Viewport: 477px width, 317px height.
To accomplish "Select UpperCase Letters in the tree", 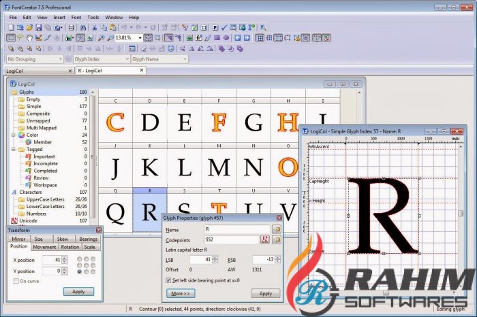I will coord(46,199).
